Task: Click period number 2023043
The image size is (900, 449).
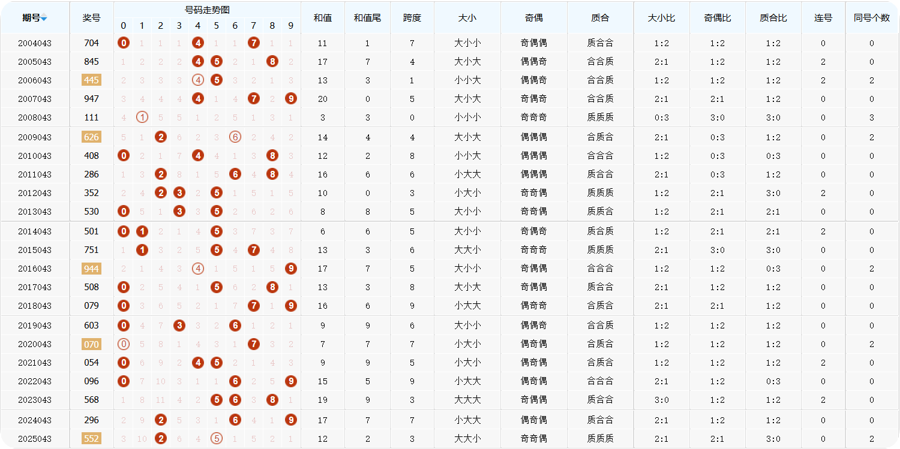Action: (x=35, y=400)
